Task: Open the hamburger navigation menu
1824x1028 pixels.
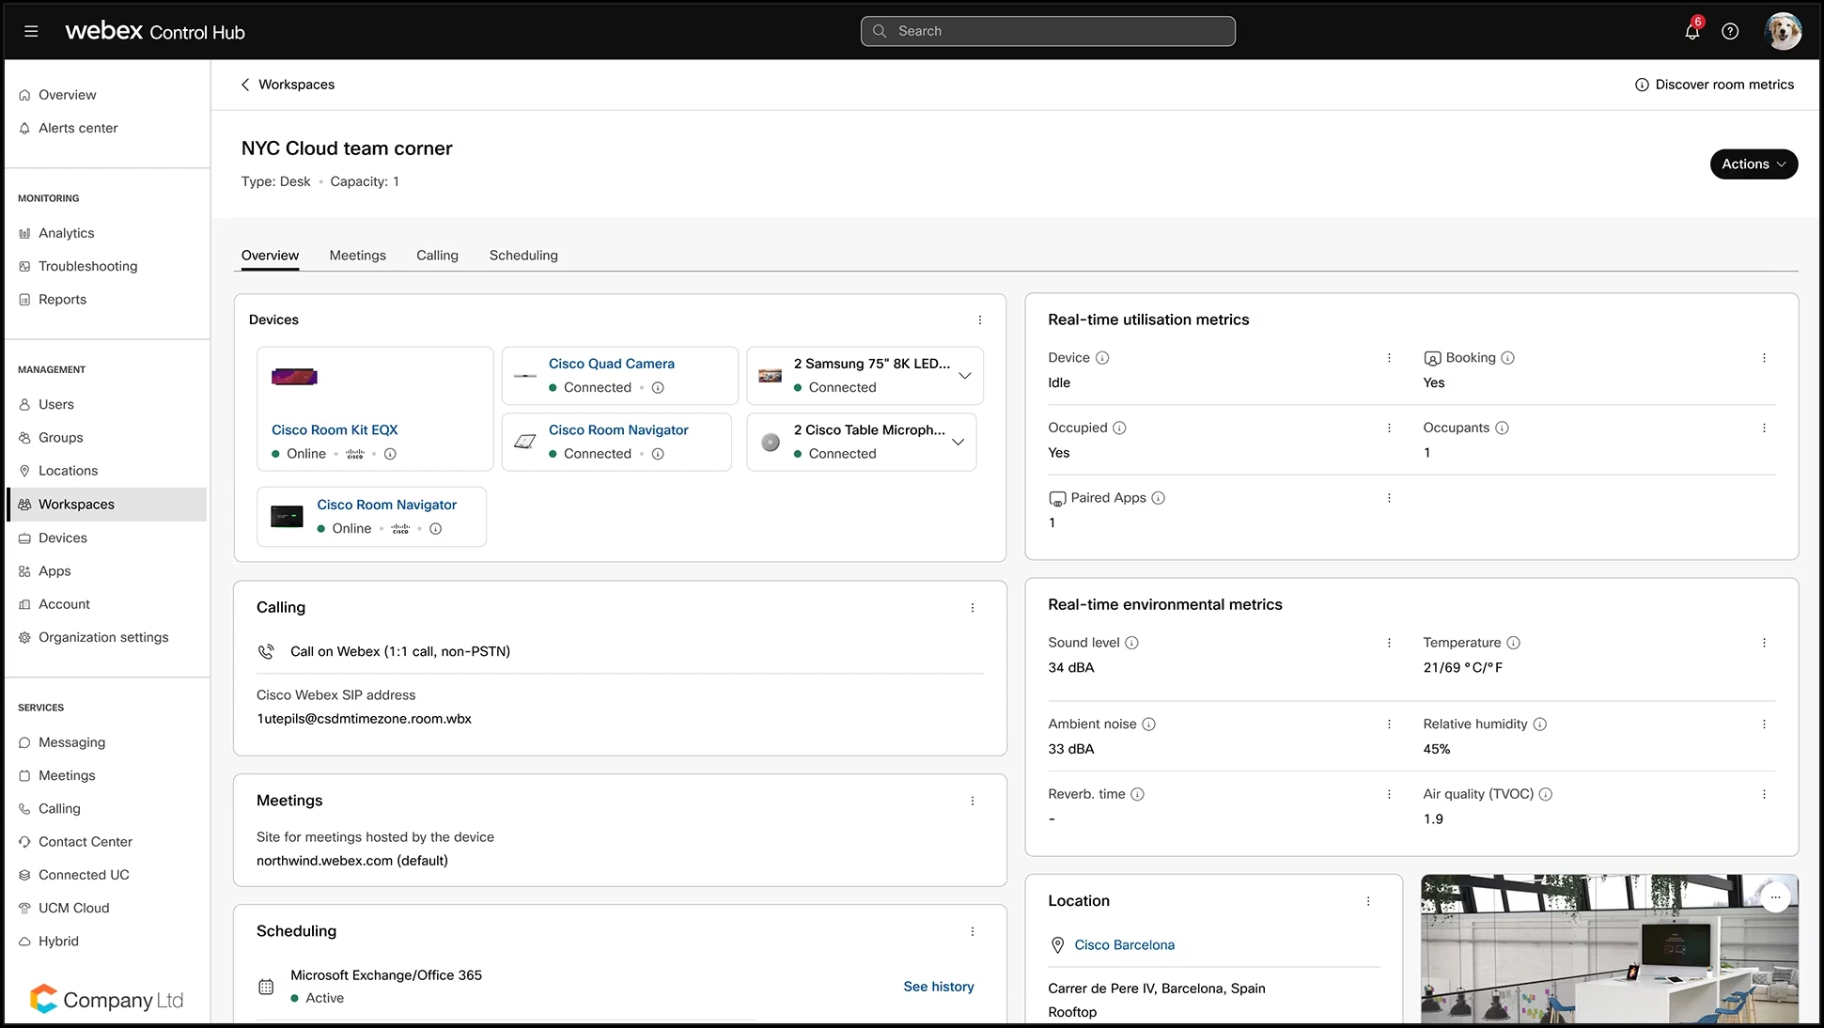Action: point(31,32)
